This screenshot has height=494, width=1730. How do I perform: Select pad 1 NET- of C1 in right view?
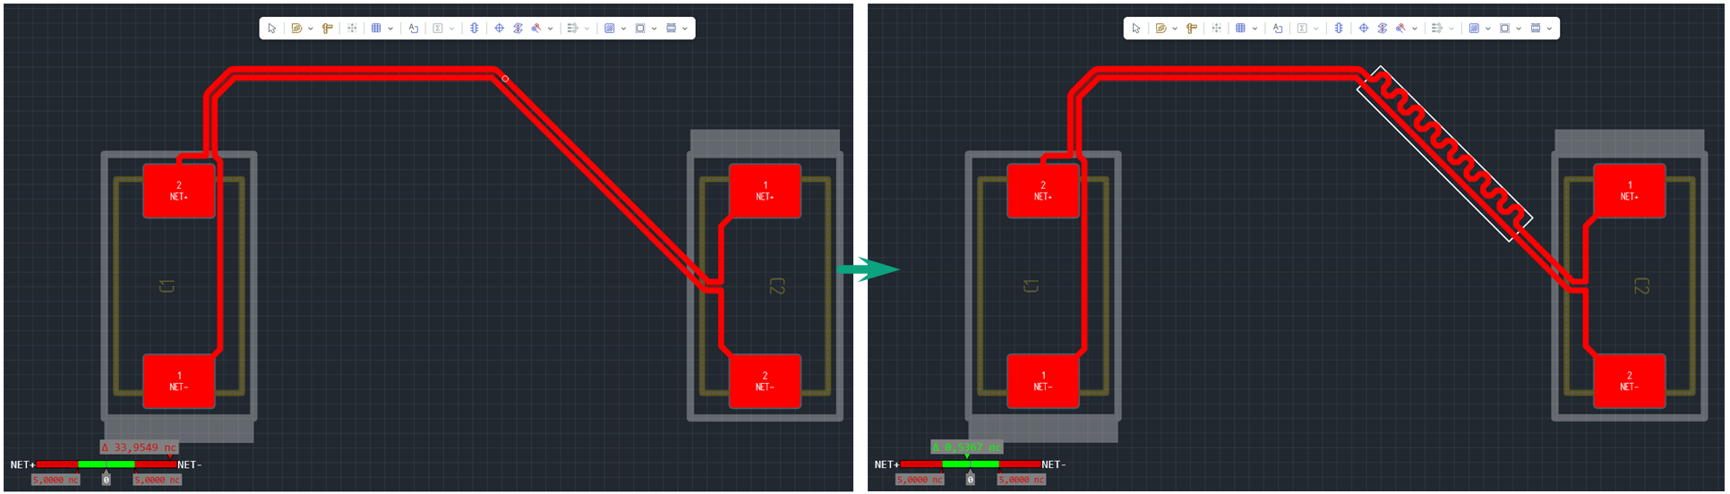click(1043, 381)
